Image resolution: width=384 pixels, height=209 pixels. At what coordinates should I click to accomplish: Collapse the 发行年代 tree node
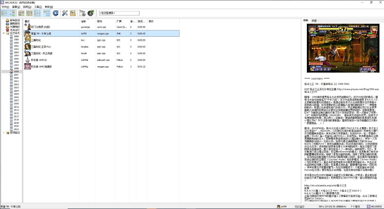4,33
